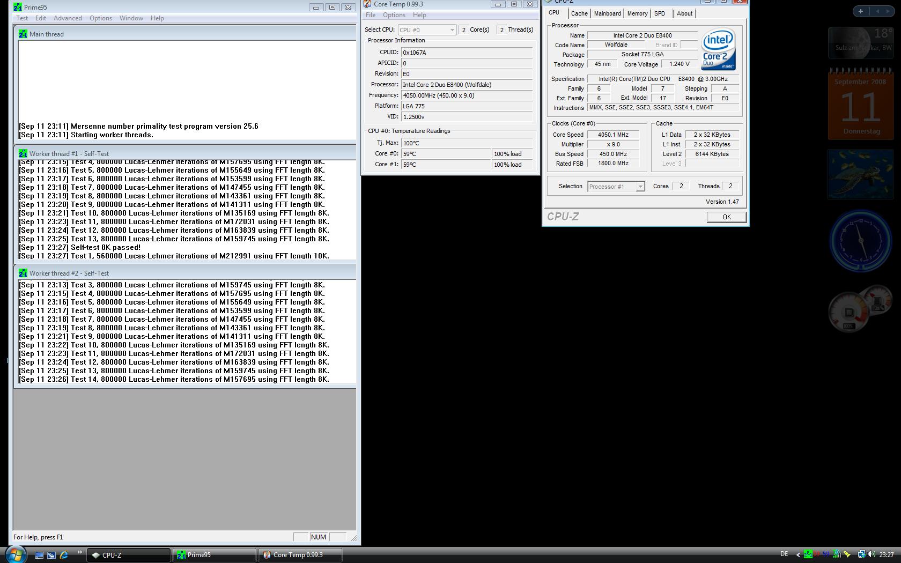This screenshot has height=563, width=901.
Task: Click sidebar previous gadgets arrow
Action: (x=878, y=11)
